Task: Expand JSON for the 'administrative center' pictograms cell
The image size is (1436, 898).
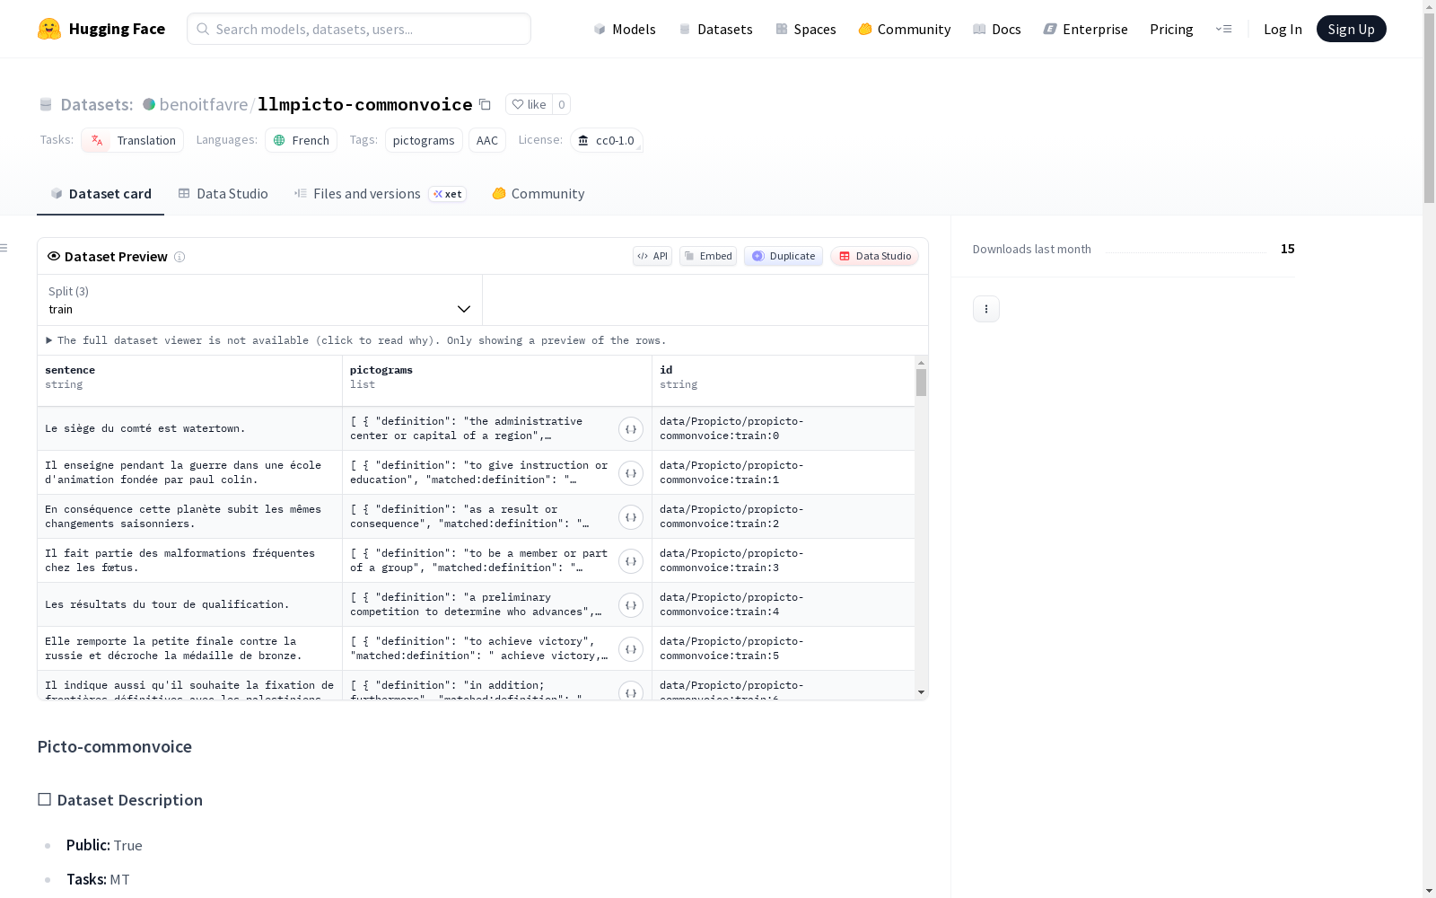Action: 631,429
